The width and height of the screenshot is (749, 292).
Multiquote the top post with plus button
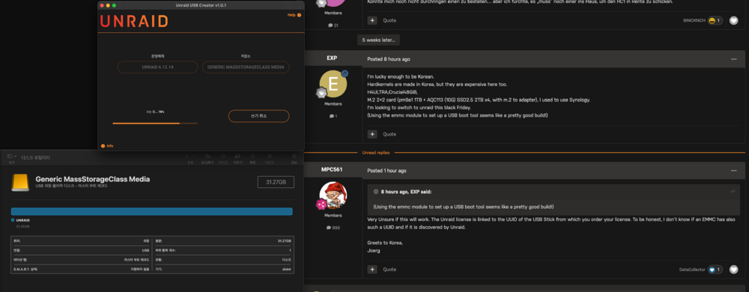372,20
